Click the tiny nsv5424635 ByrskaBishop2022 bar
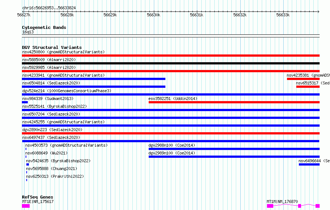This screenshot has height=210, width=330. tap(27, 164)
